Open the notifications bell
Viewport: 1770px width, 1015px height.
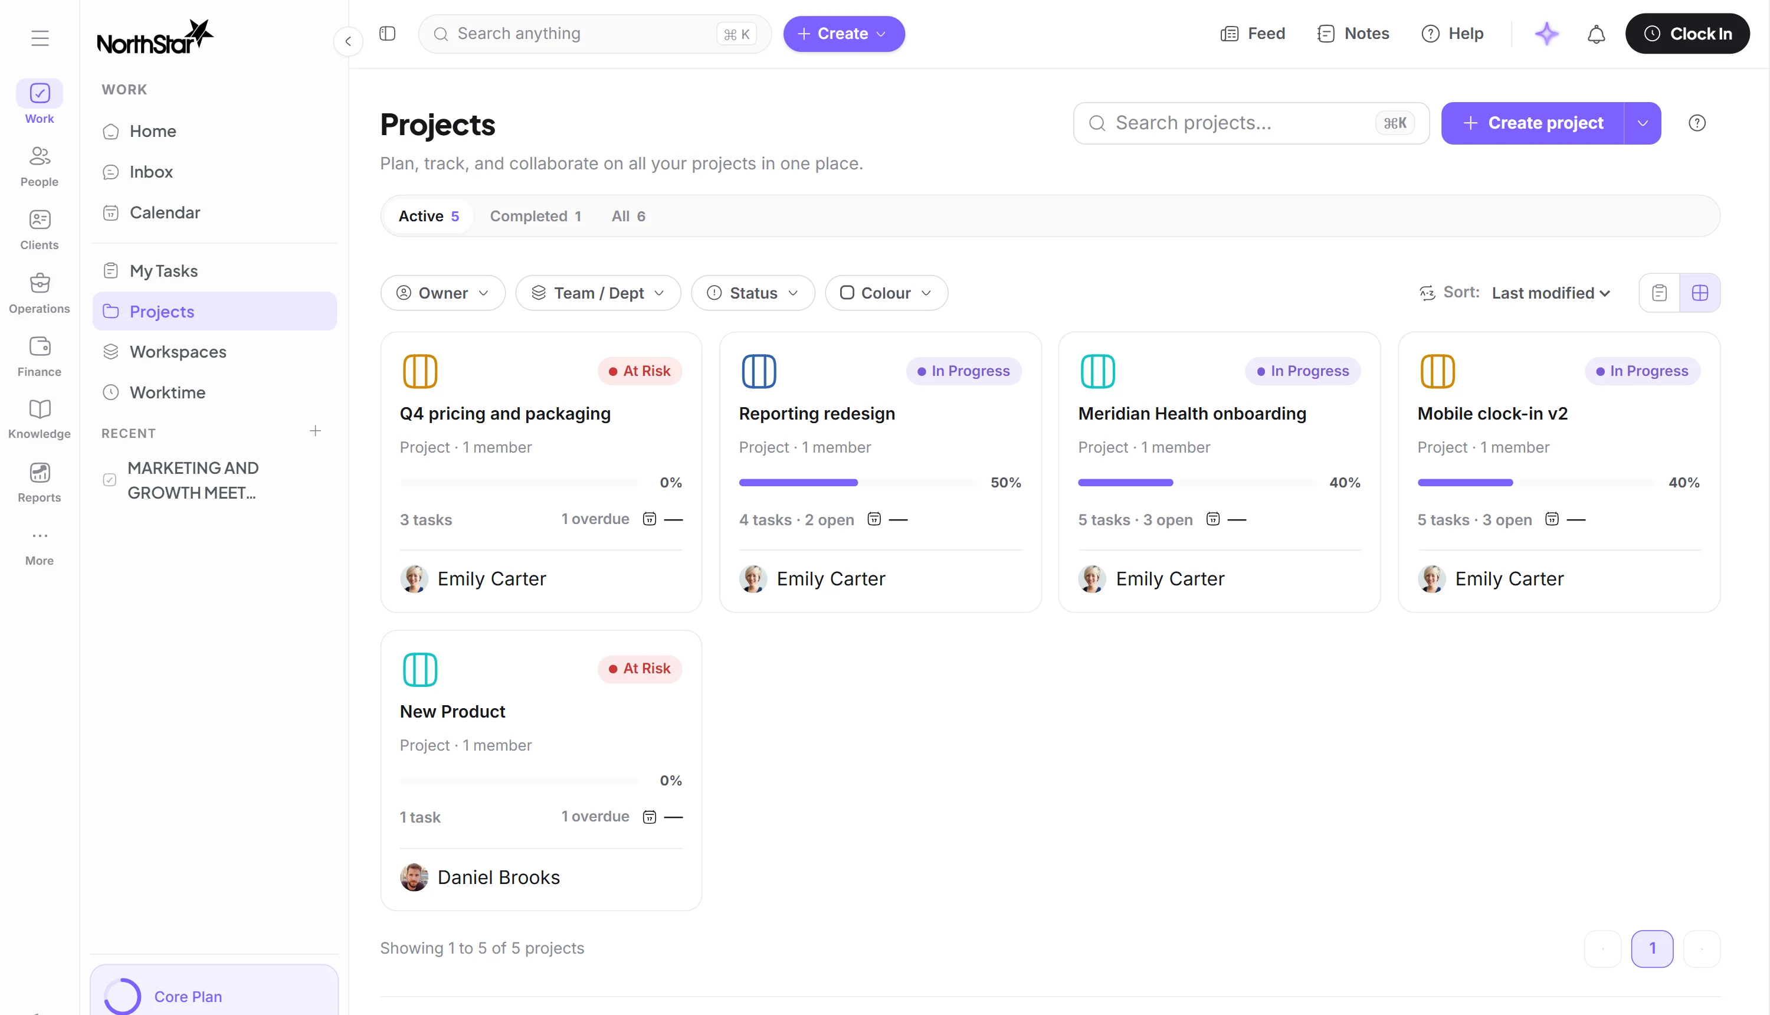[1596, 34]
